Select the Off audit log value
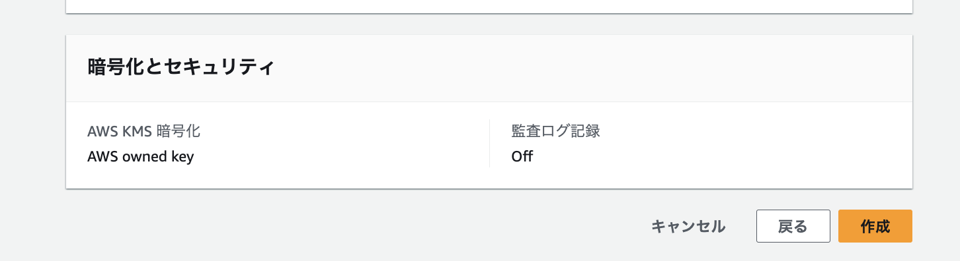The width and height of the screenshot is (960, 261). click(x=522, y=157)
